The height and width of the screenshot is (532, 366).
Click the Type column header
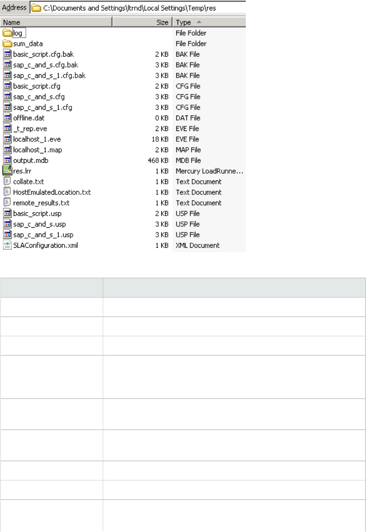(x=208, y=22)
